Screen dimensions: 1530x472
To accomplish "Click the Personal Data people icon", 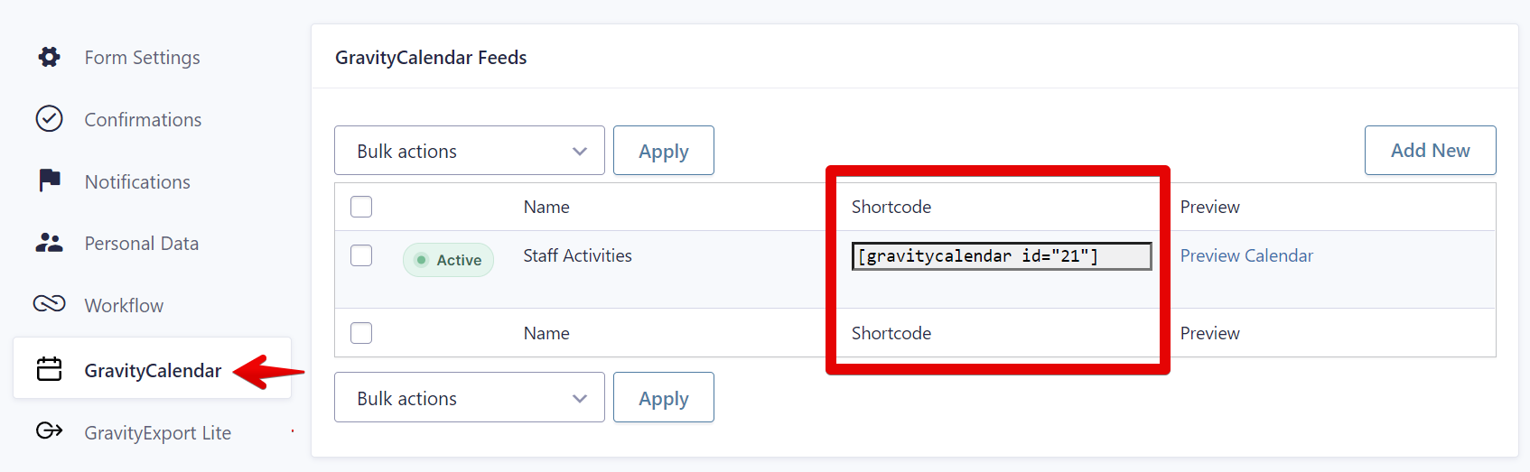I will (x=49, y=243).
